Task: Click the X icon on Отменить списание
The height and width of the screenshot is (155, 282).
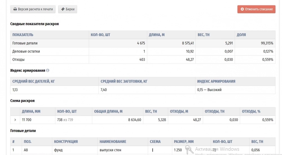Action: pyautogui.click(x=242, y=9)
